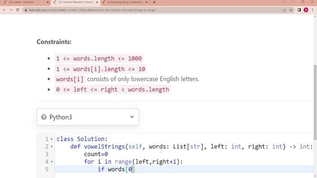Click the lock icon in the address bar
Viewport: 317px width, 178px height.
pyautogui.click(x=26, y=10)
